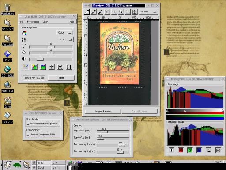Click the blue-green default enhancement icon

tap(43, 66)
